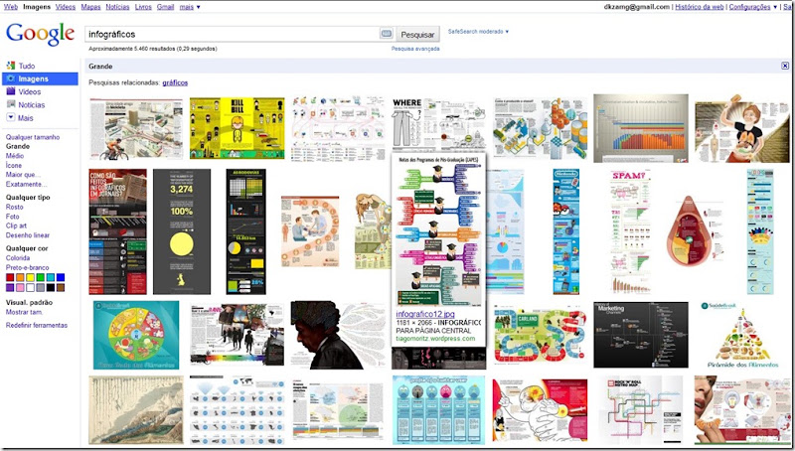Open the Rock'n'Roll metro map thumbnail
Viewport: 795px width, 451px height.
tap(641, 410)
